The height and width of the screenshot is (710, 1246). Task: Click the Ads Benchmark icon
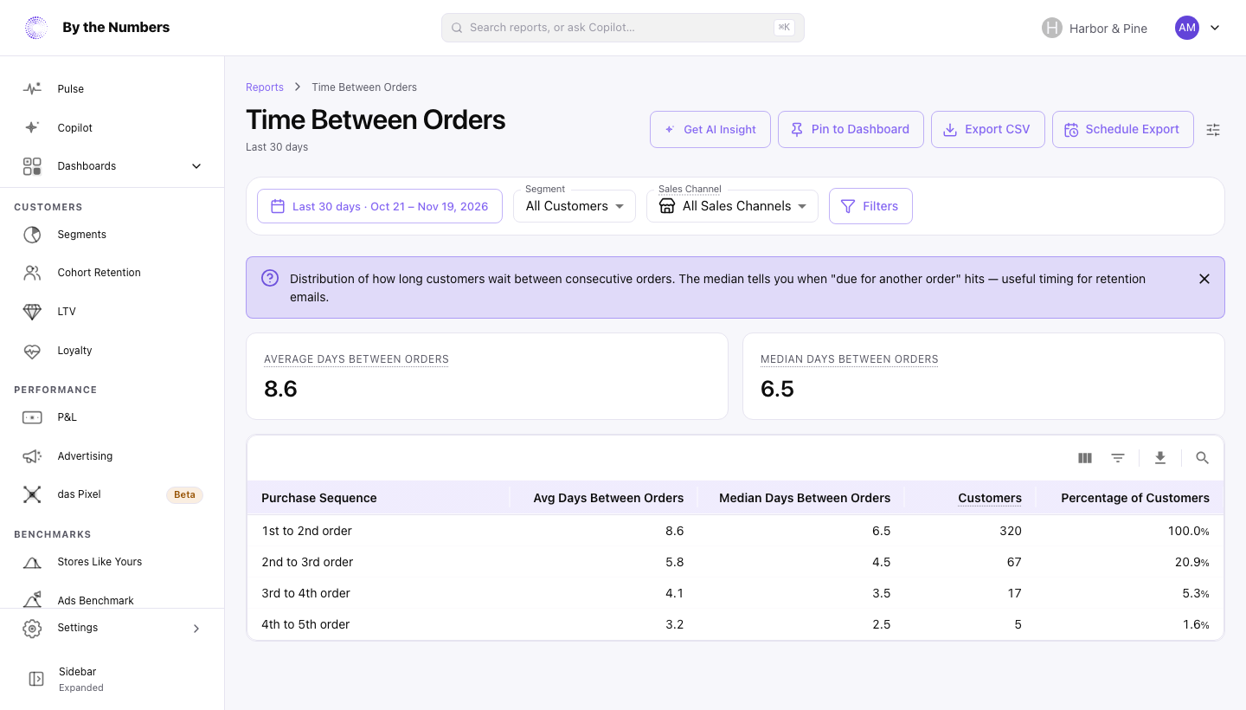[x=32, y=599]
